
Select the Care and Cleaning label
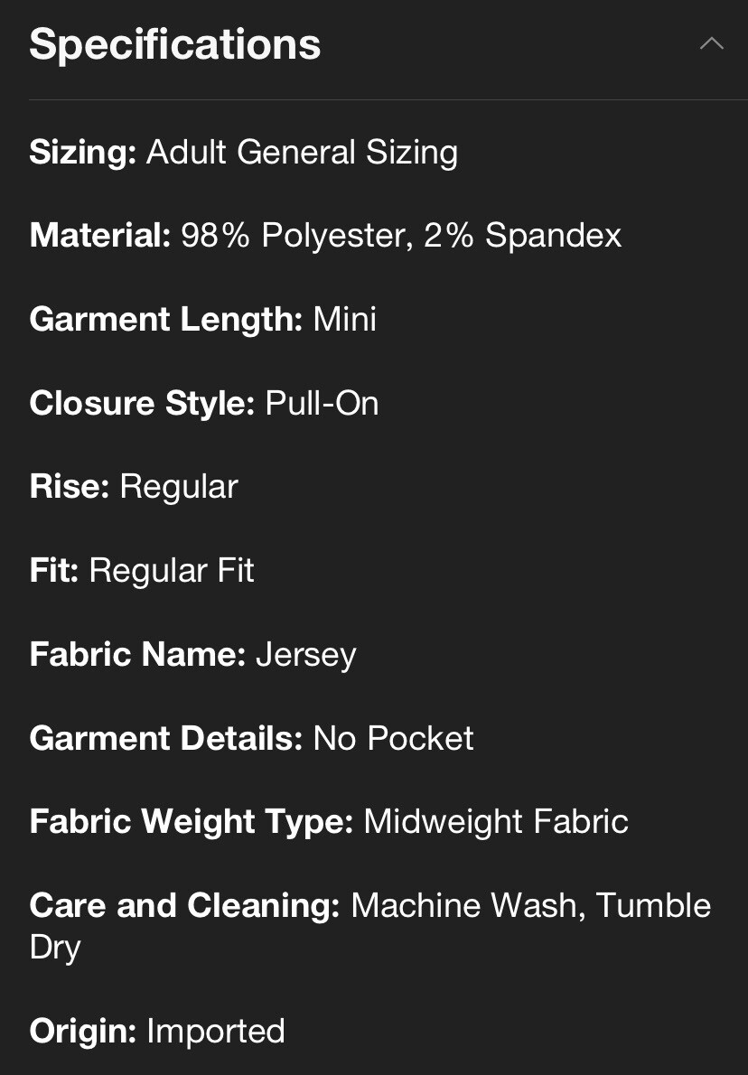(x=184, y=906)
